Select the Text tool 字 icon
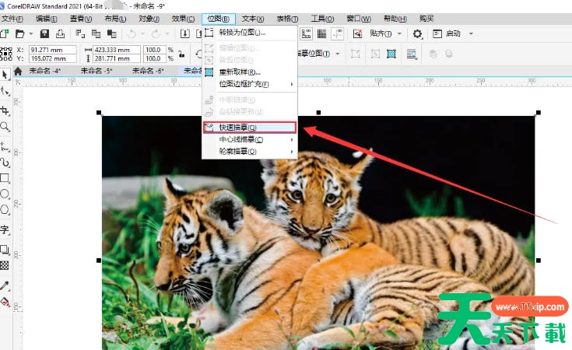Viewport: 572px width, 350px height. 5,229
